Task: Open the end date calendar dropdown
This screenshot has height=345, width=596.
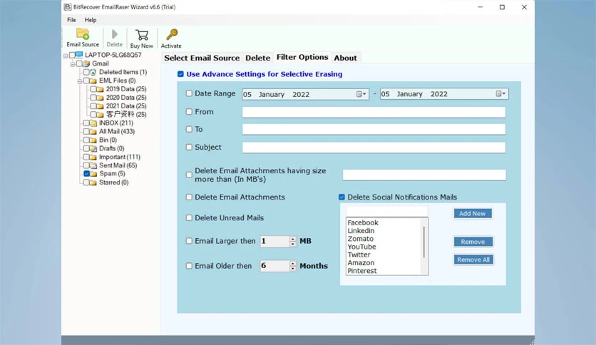Action: point(501,93)
